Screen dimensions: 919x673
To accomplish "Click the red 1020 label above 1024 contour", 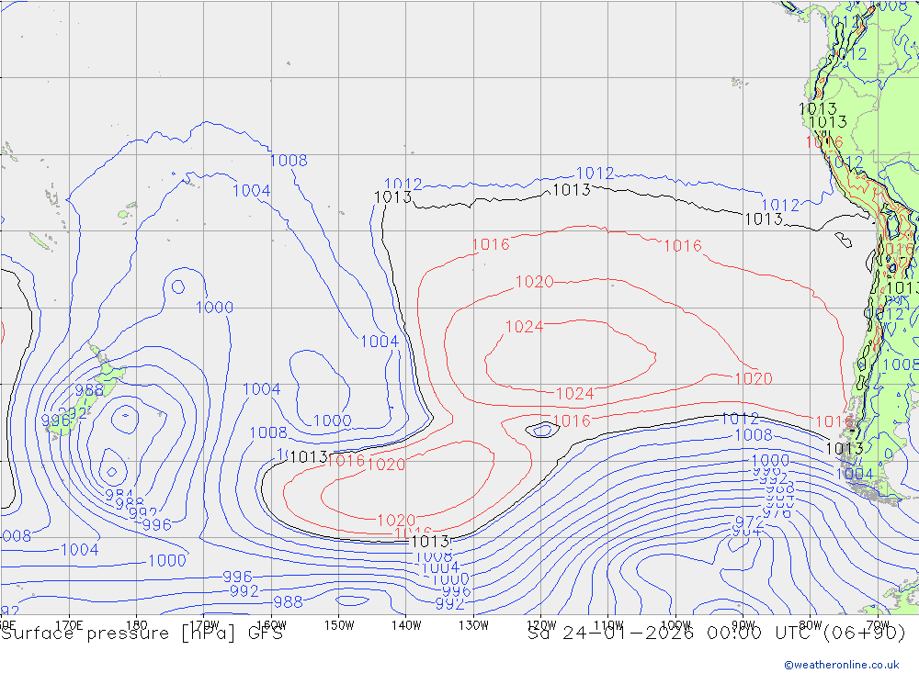I will tap(534, 282).
